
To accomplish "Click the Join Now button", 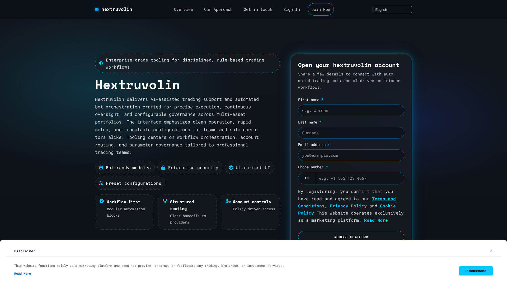I will click(x=321, y=9).
